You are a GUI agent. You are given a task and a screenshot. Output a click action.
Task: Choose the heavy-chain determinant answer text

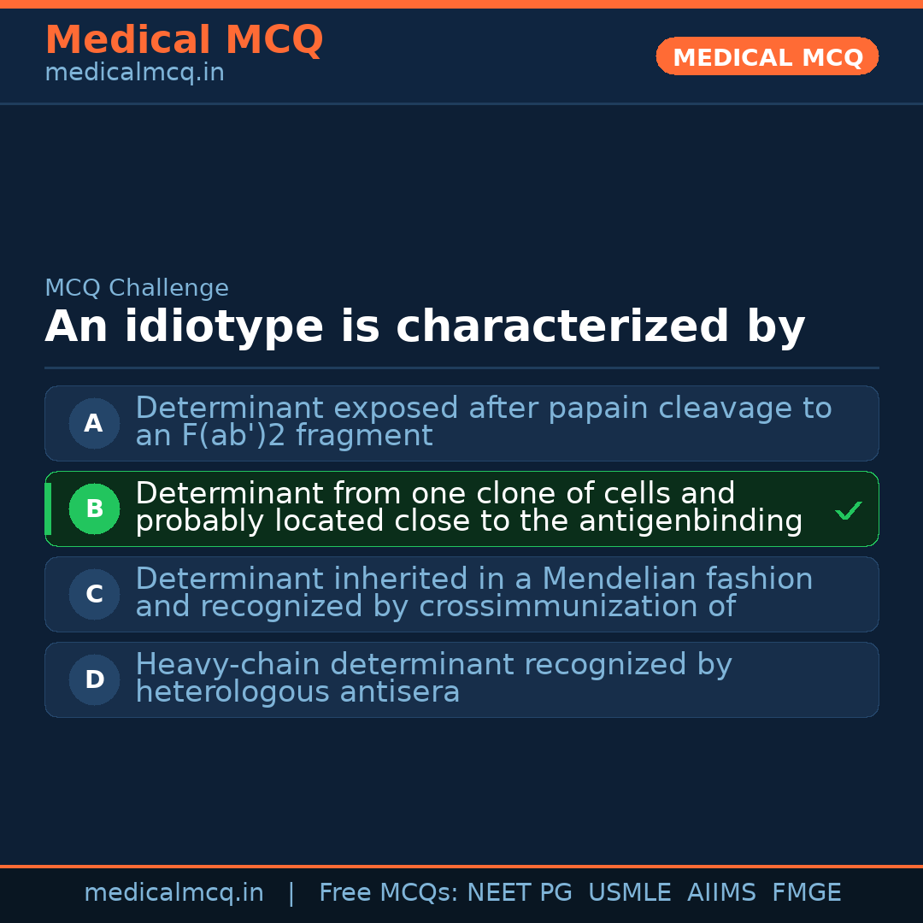coord(433,679)
